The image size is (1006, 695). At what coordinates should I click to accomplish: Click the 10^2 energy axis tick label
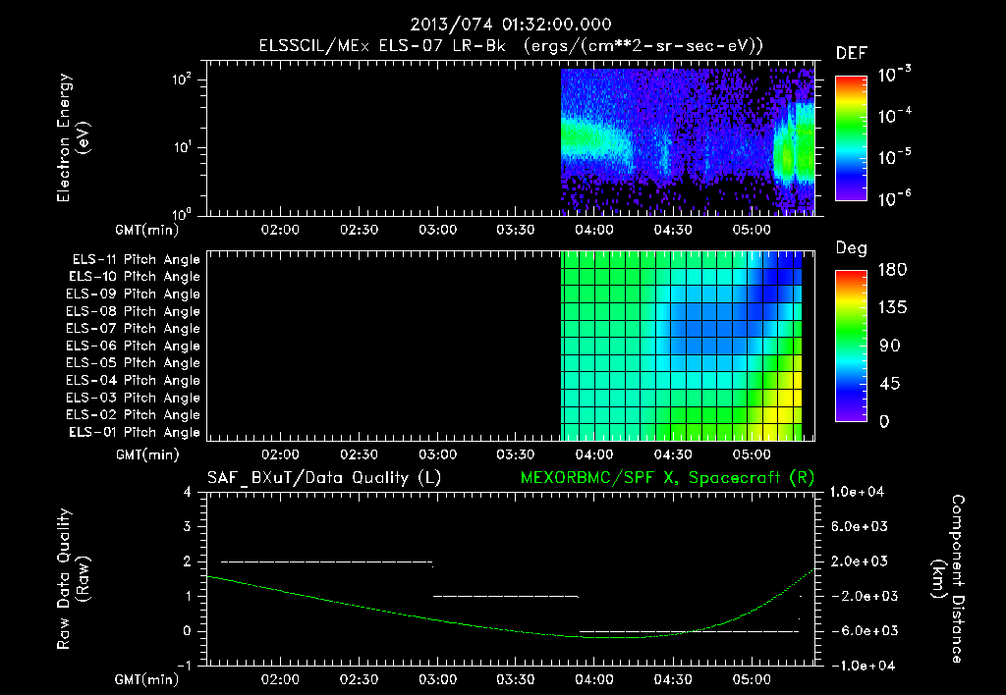pyautogui.click(x=182, y=80)
